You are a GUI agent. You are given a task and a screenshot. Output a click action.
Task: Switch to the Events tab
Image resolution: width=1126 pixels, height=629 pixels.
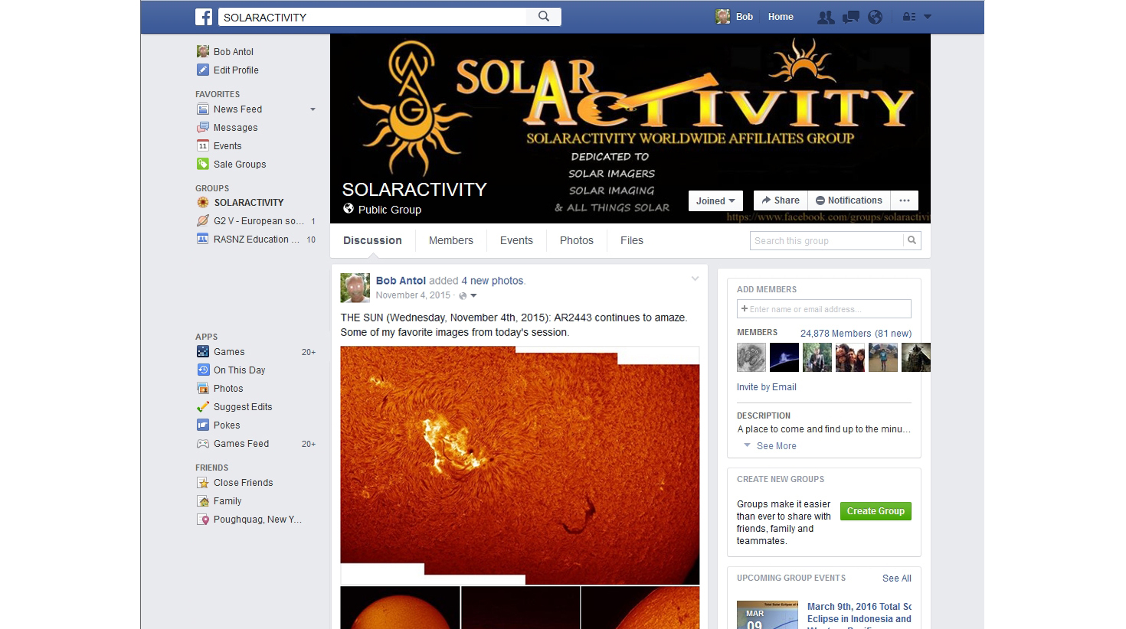tap(516, 240)
